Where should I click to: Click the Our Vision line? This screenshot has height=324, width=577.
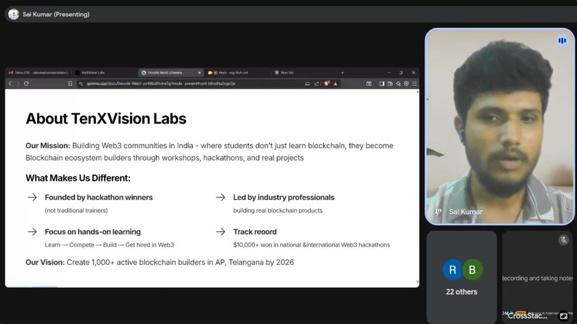[160, 262]
